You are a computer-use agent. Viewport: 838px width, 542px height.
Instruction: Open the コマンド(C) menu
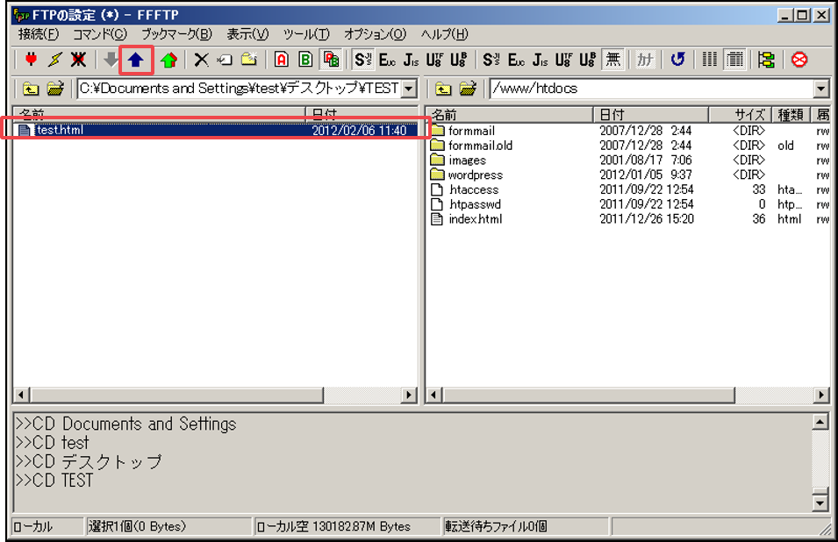pos(99,34)
